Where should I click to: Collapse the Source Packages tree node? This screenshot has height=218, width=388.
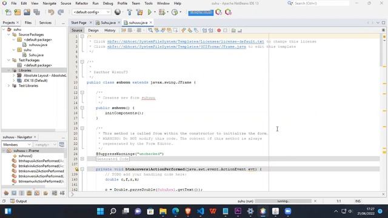click(x=8, y=35)
